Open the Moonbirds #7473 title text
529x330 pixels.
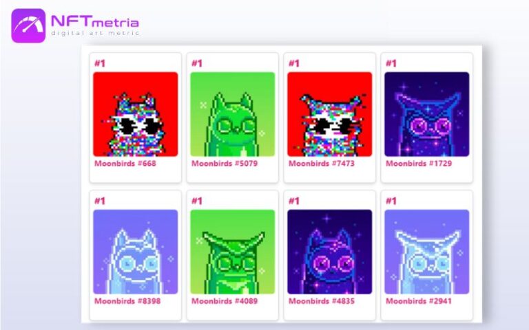coord(322,164)
